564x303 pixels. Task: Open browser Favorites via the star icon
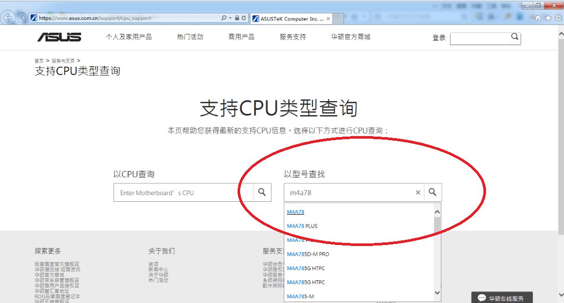(548, 17)
